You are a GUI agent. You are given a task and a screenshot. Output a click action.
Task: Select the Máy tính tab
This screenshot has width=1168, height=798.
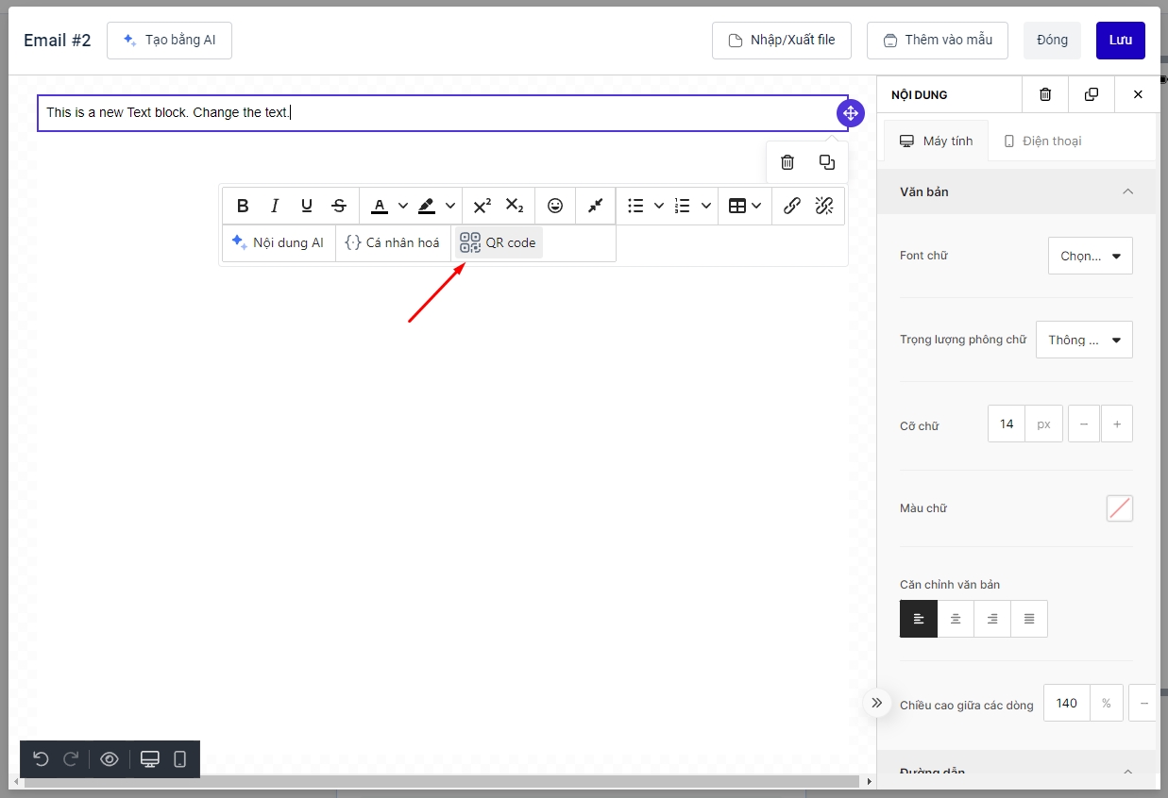[x=936, y=141]
